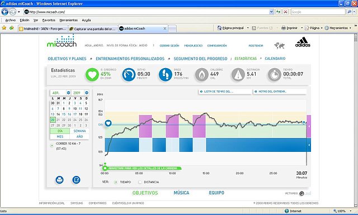Click the Cerrar sesión link

[169, 46]
